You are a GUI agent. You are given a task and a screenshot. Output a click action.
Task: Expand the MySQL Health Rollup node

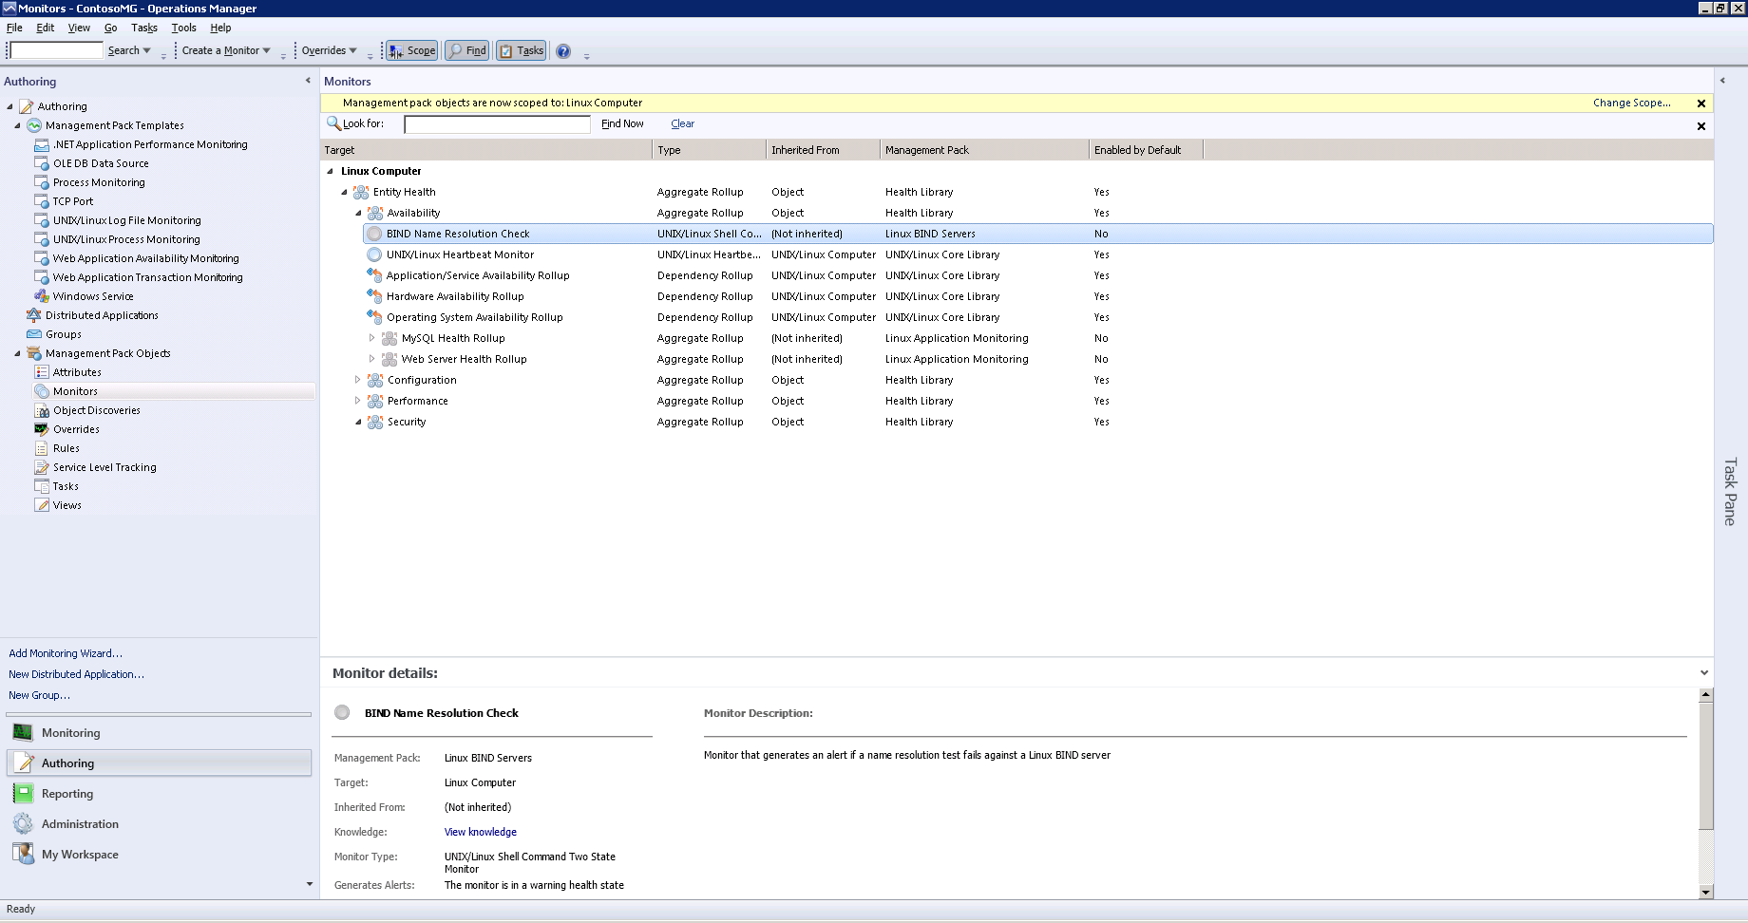[371, 338]
